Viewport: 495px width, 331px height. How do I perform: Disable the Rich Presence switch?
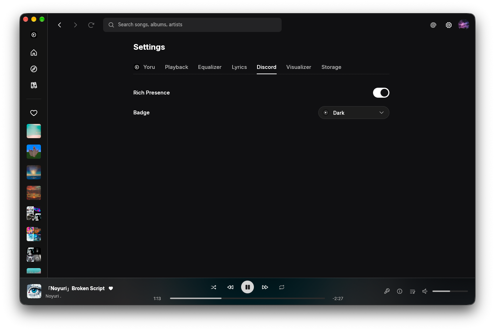(381, 93)
